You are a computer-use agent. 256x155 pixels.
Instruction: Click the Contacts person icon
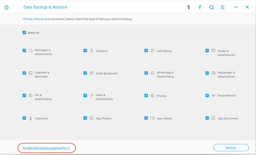92,51
